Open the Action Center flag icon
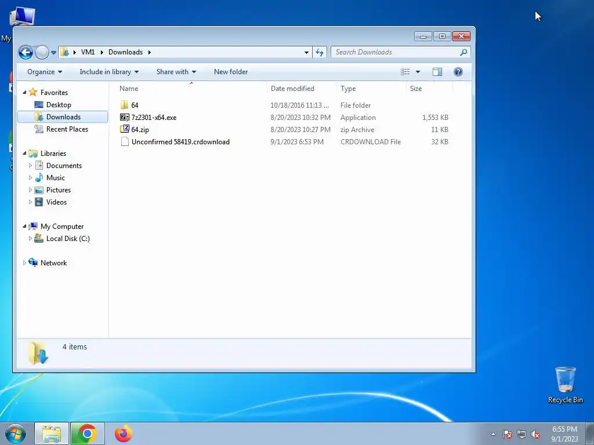 pyautogui.click(x=508, y=434)
